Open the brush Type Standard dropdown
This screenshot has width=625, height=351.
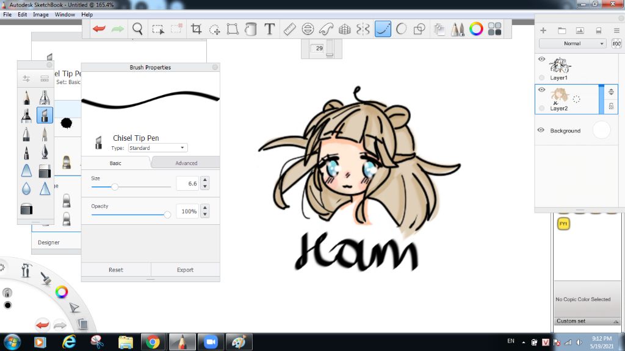(158, 147)
